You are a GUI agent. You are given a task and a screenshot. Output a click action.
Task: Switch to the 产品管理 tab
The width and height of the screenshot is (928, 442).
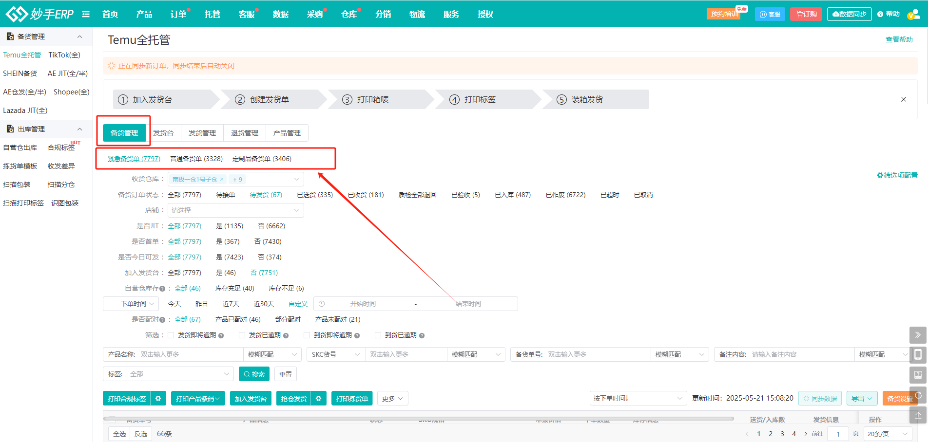click(x=287, y=133)
